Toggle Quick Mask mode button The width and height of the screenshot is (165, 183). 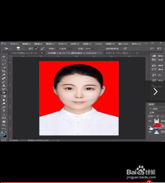point(4,140)
